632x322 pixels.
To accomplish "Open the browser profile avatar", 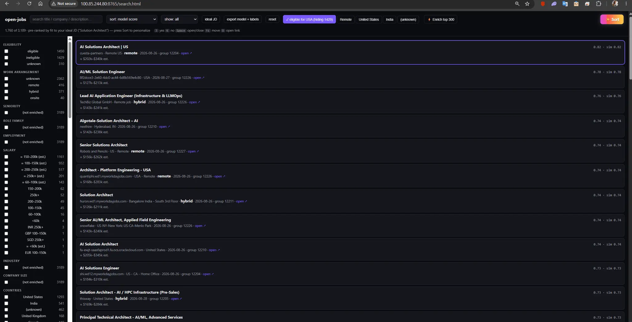I will [x=615, y=4].
